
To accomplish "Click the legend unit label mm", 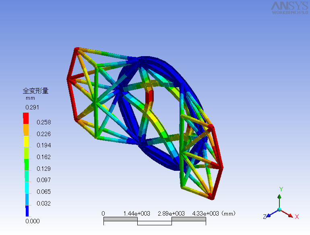I will (30, 98).
